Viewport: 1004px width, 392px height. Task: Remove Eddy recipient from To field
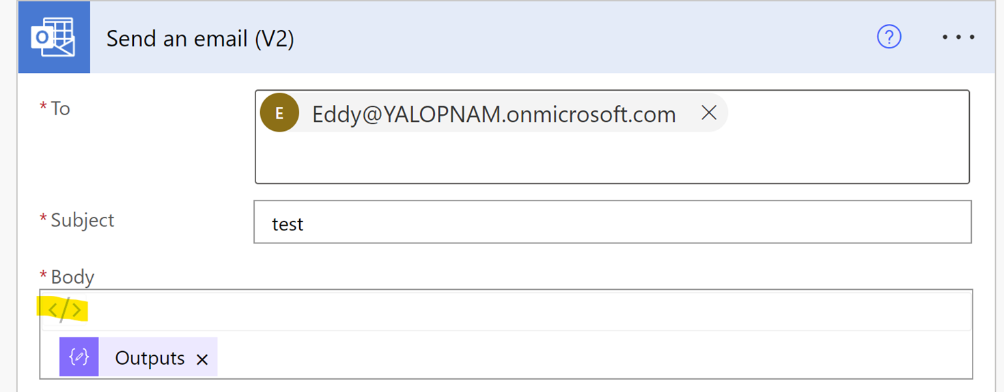(709, 113)
